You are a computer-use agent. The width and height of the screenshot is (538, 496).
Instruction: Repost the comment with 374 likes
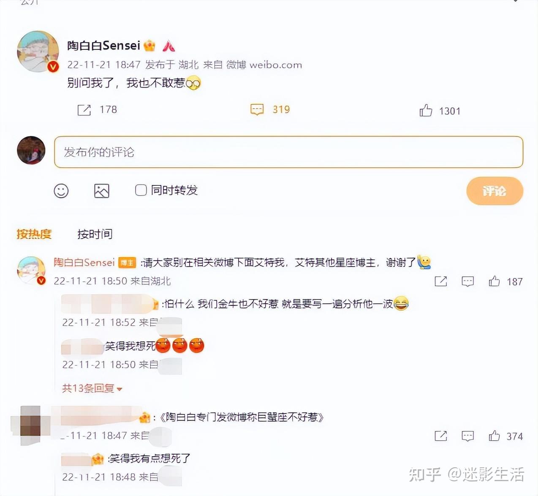pyautogui.click(x=441, y=436)
